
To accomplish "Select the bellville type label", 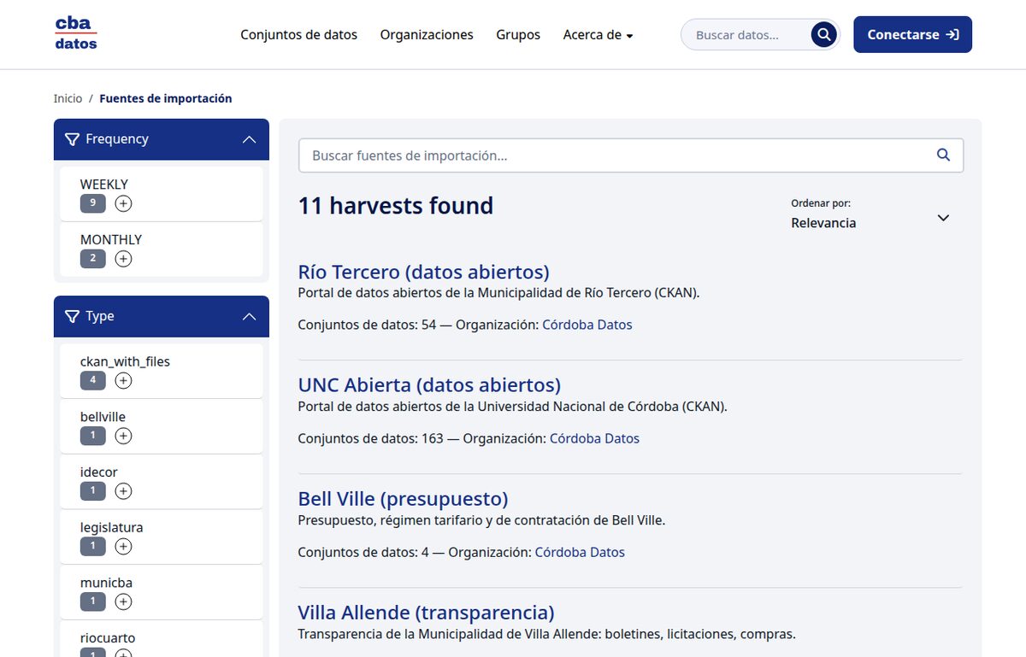I will click(x=103, y=418).
